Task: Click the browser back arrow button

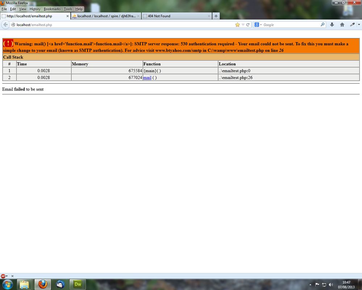Action: 5,25
